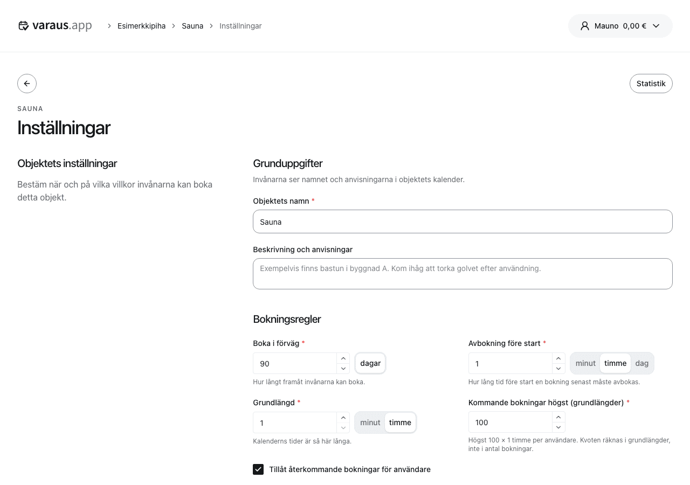Navigate to Sauna breadcrumb link
The image size is (690, 485).
coord(192,26)
